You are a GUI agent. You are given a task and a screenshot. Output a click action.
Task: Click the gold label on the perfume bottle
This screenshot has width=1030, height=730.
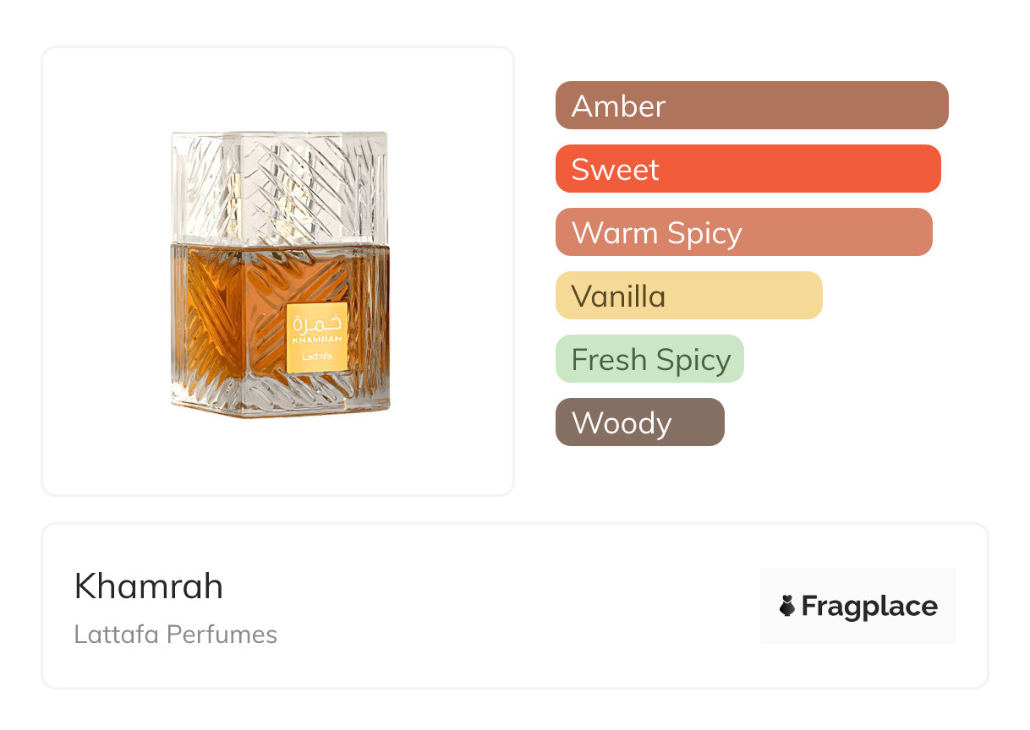click(x=317, y=337)
